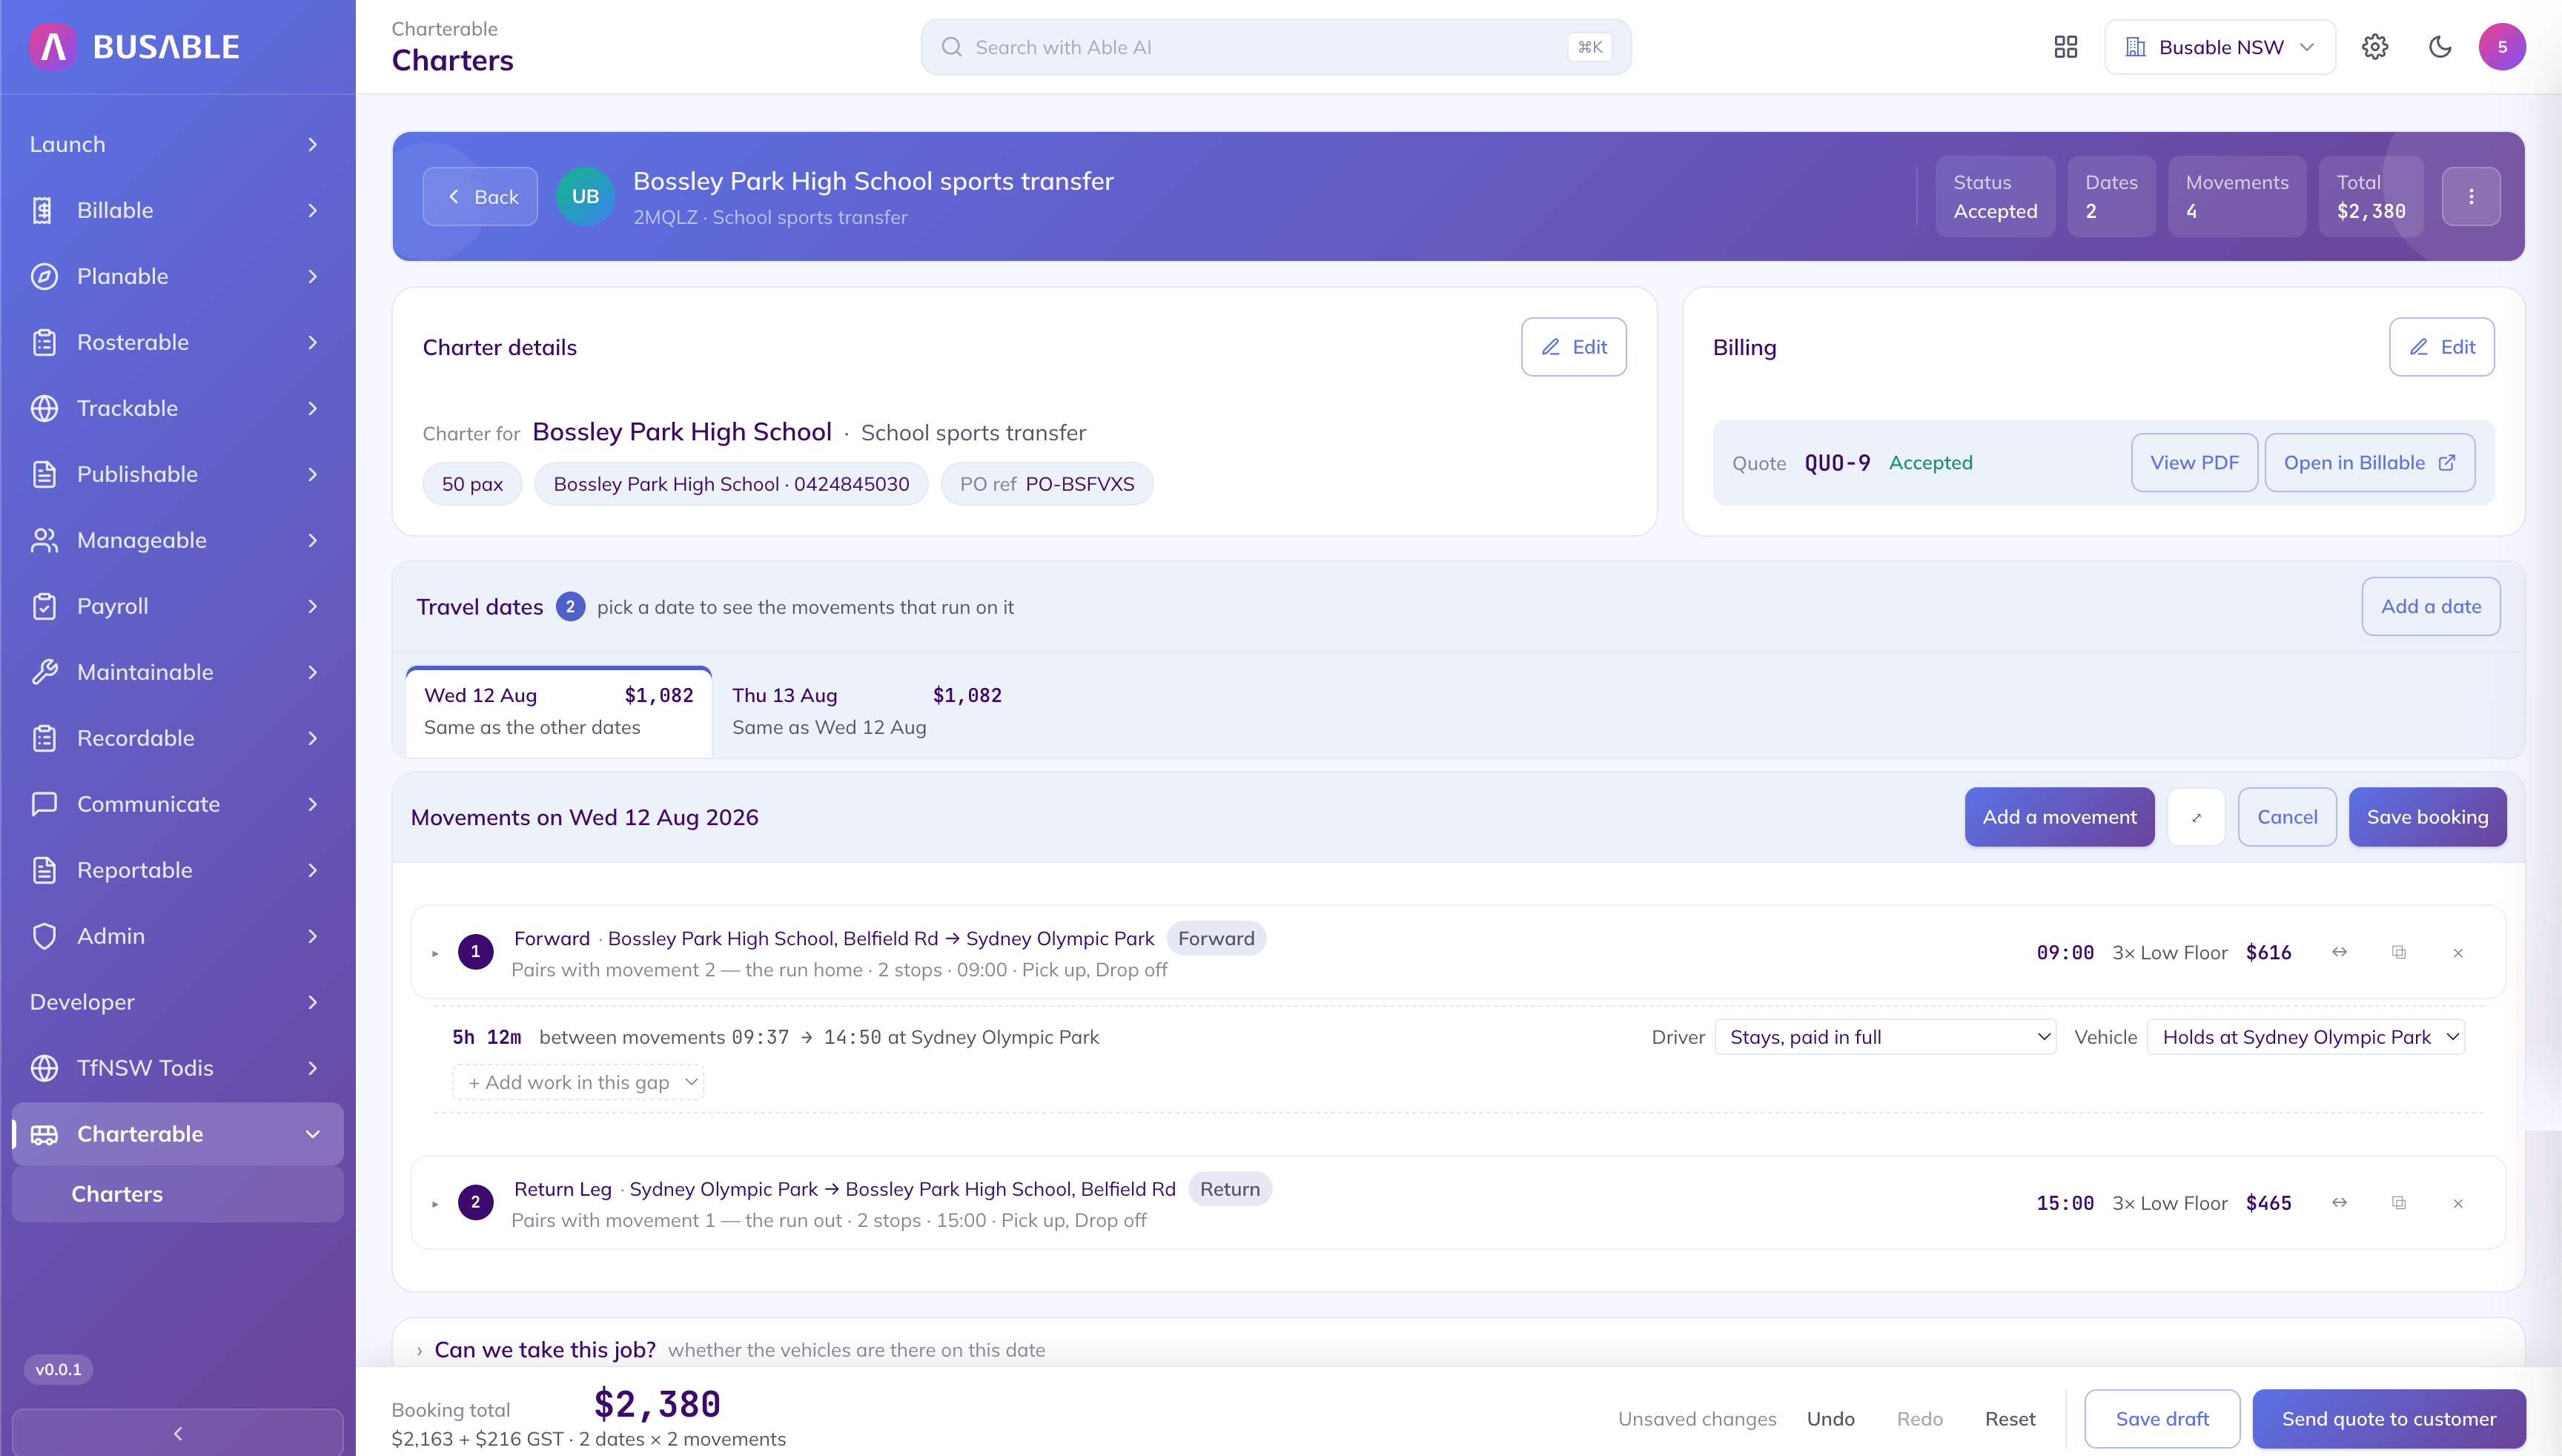Click the Admin shield icon

pyautogui.click(x=44, y=936)
